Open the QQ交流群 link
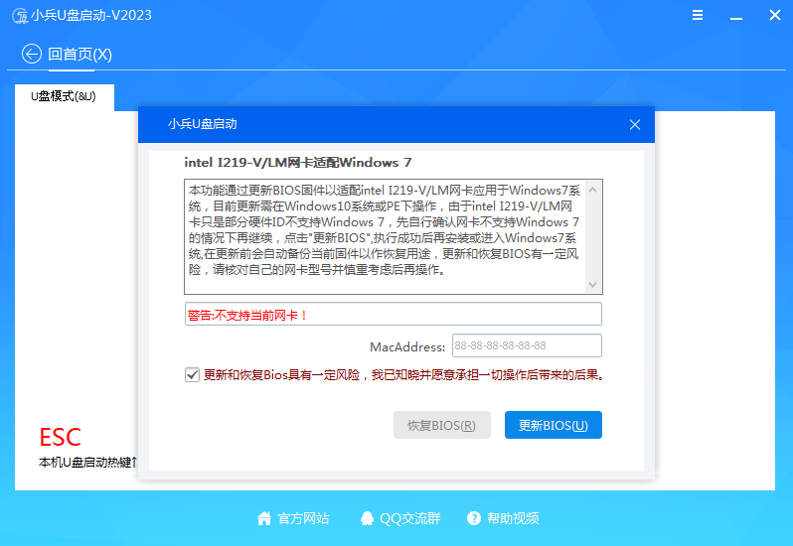This screenshot has height=546, width=793. point(410,518)
